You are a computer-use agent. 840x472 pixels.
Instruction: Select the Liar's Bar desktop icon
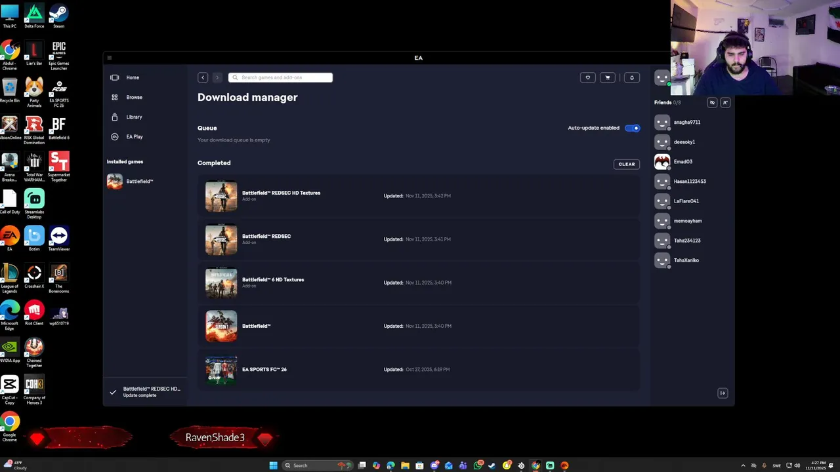coord(34,54)
